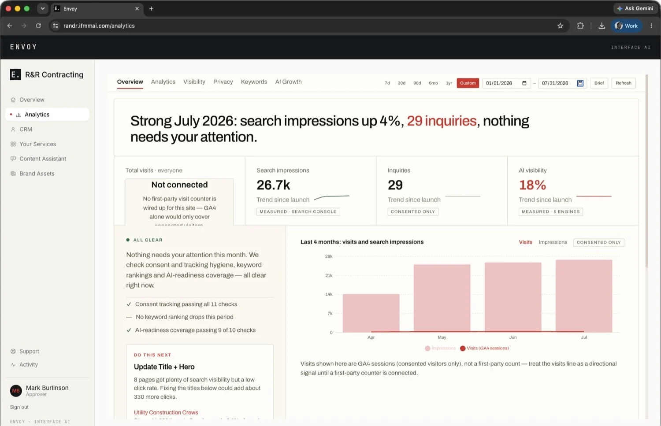Click the Visits (GA4 sessions) legend dot
This screenshot has width=661, height=426.
tap(463, 348)
